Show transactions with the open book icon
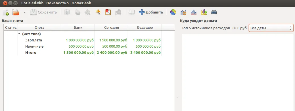This screenshot has height=111, width=295. tap(132, 12)
